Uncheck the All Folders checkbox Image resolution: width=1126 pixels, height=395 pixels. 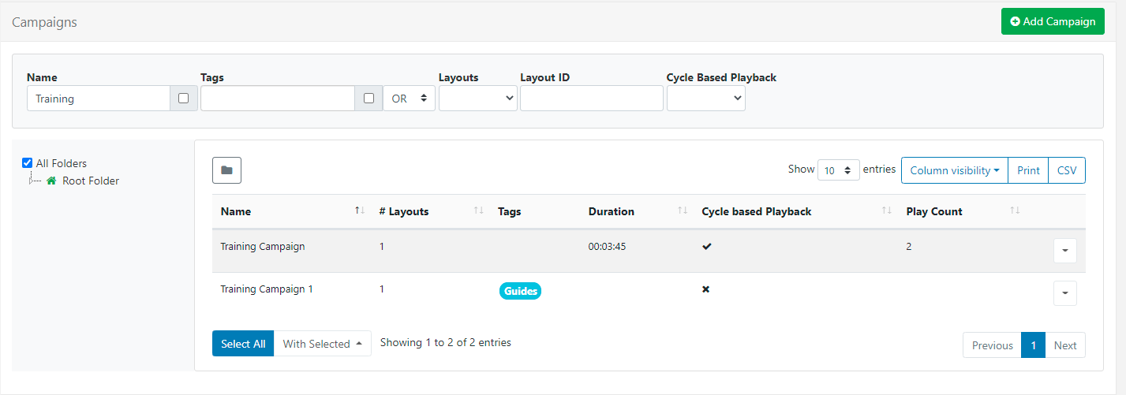28,163
